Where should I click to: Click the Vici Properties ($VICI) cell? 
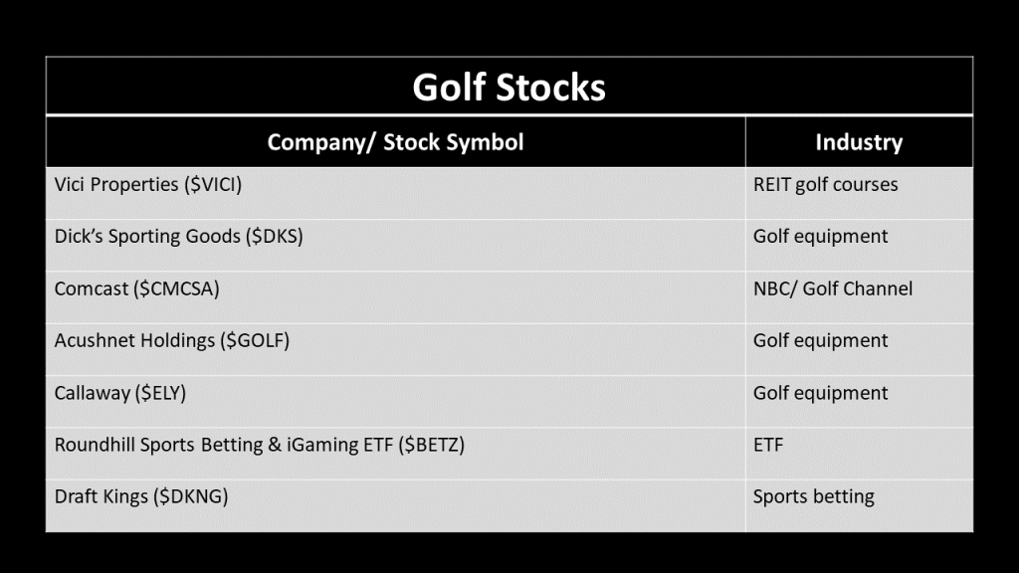[x=148, y=185]
